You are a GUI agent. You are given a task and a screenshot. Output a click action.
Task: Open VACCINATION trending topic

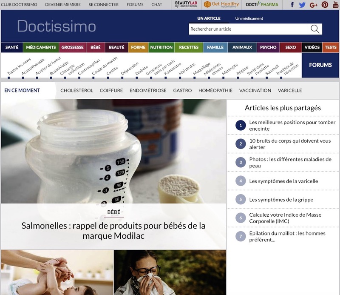tap(255, 90)
